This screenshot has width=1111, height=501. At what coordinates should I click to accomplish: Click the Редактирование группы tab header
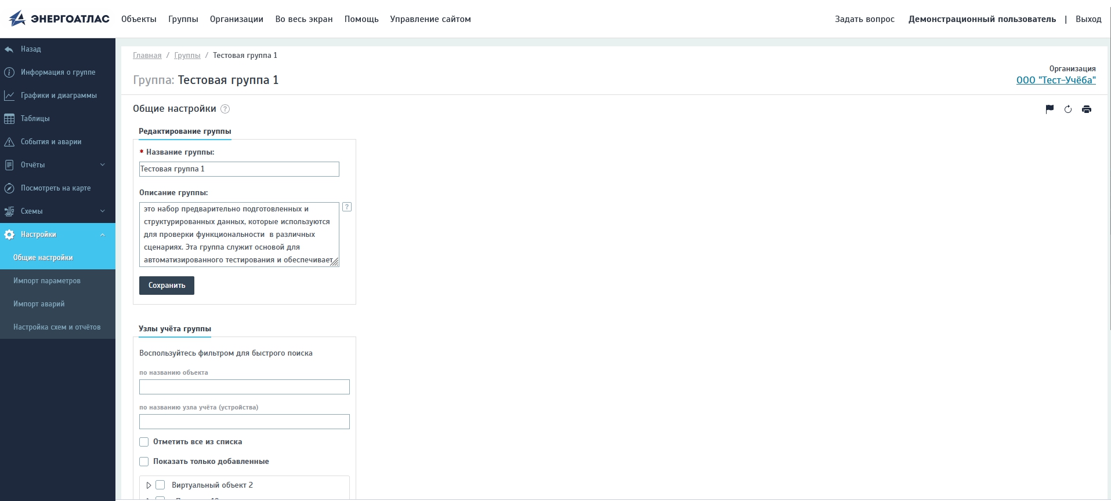pos(184,131)
